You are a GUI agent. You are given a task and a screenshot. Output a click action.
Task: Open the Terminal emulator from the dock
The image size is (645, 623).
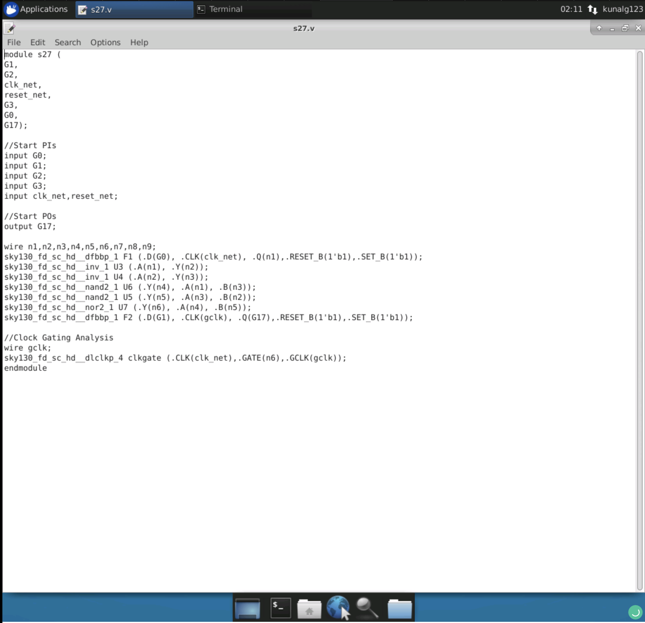281,608
